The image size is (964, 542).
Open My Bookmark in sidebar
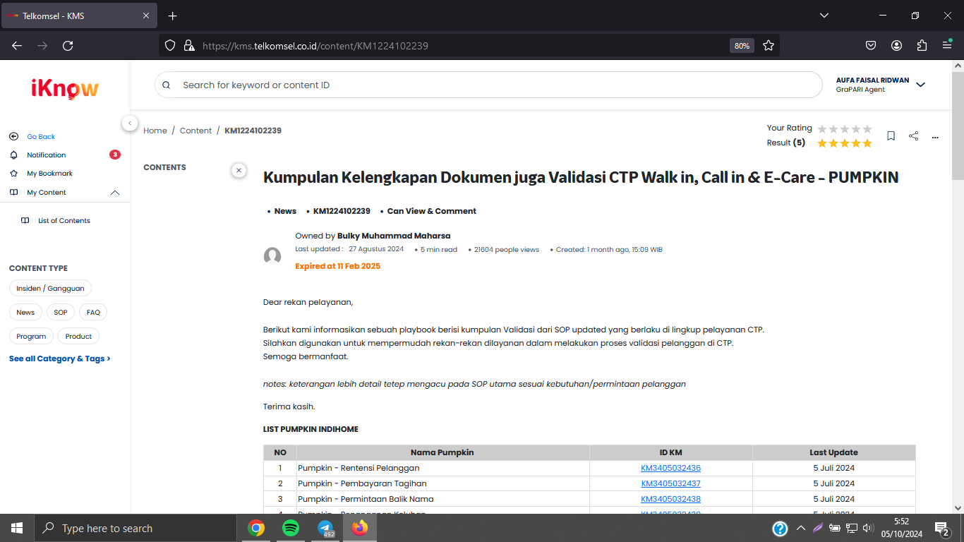[50, 173]
